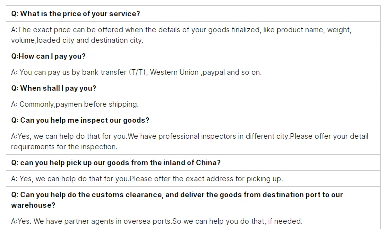386x233 pixels.
Task: Click the answer offering help with inspection
Action: [x=189, y=141]
